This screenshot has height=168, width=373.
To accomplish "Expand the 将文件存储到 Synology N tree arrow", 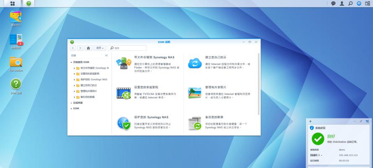I will (74, 68).
